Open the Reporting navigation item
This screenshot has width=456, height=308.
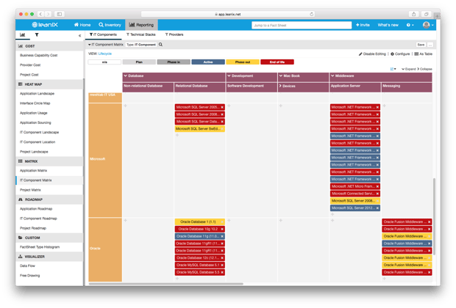coord(141,25)
